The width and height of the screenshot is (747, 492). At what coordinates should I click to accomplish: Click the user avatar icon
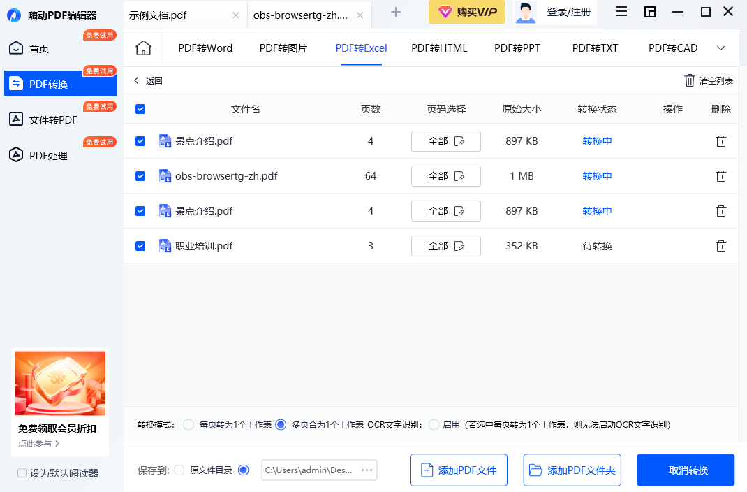pyautogui.click(x=527, y=12)
